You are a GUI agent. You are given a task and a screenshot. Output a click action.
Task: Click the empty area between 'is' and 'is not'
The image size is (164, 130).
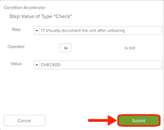point(96,48)
